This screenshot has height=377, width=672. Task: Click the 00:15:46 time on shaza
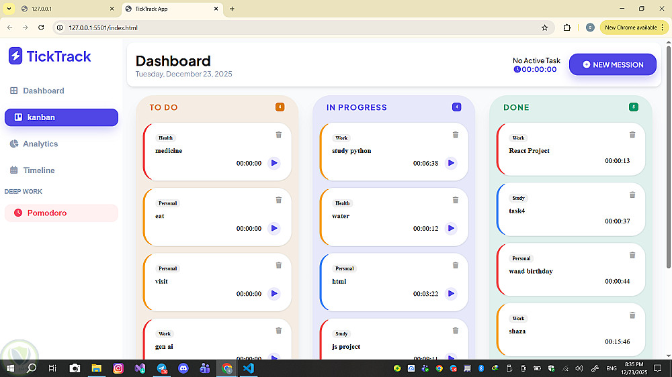(x=617, y=341)
